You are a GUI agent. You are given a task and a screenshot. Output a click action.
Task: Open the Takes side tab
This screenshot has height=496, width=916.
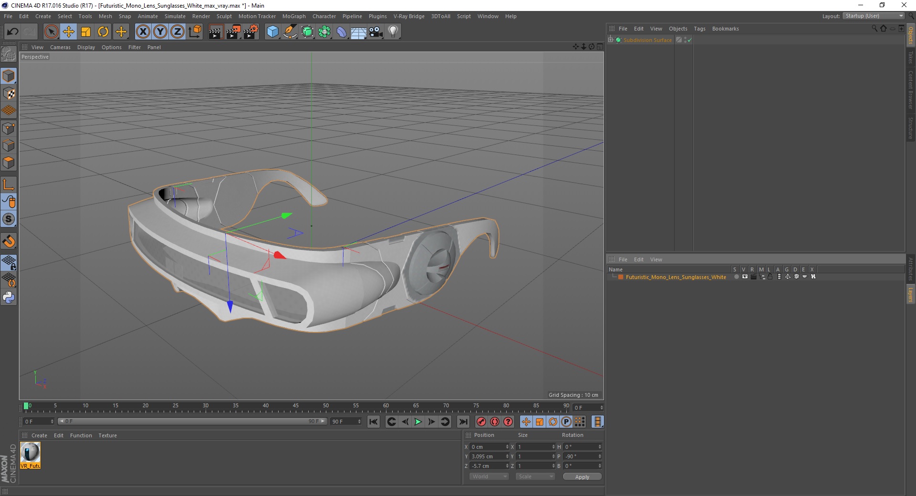click(x=911, y=57)
